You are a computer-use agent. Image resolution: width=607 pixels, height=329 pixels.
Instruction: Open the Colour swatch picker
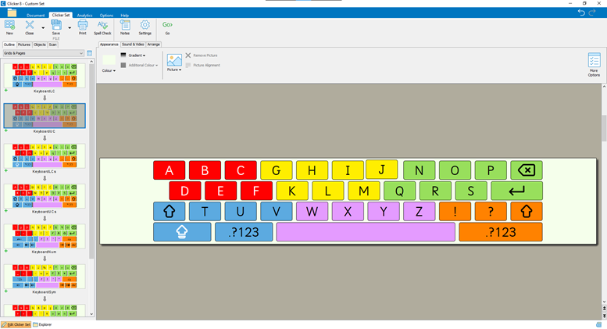point(109,61)
